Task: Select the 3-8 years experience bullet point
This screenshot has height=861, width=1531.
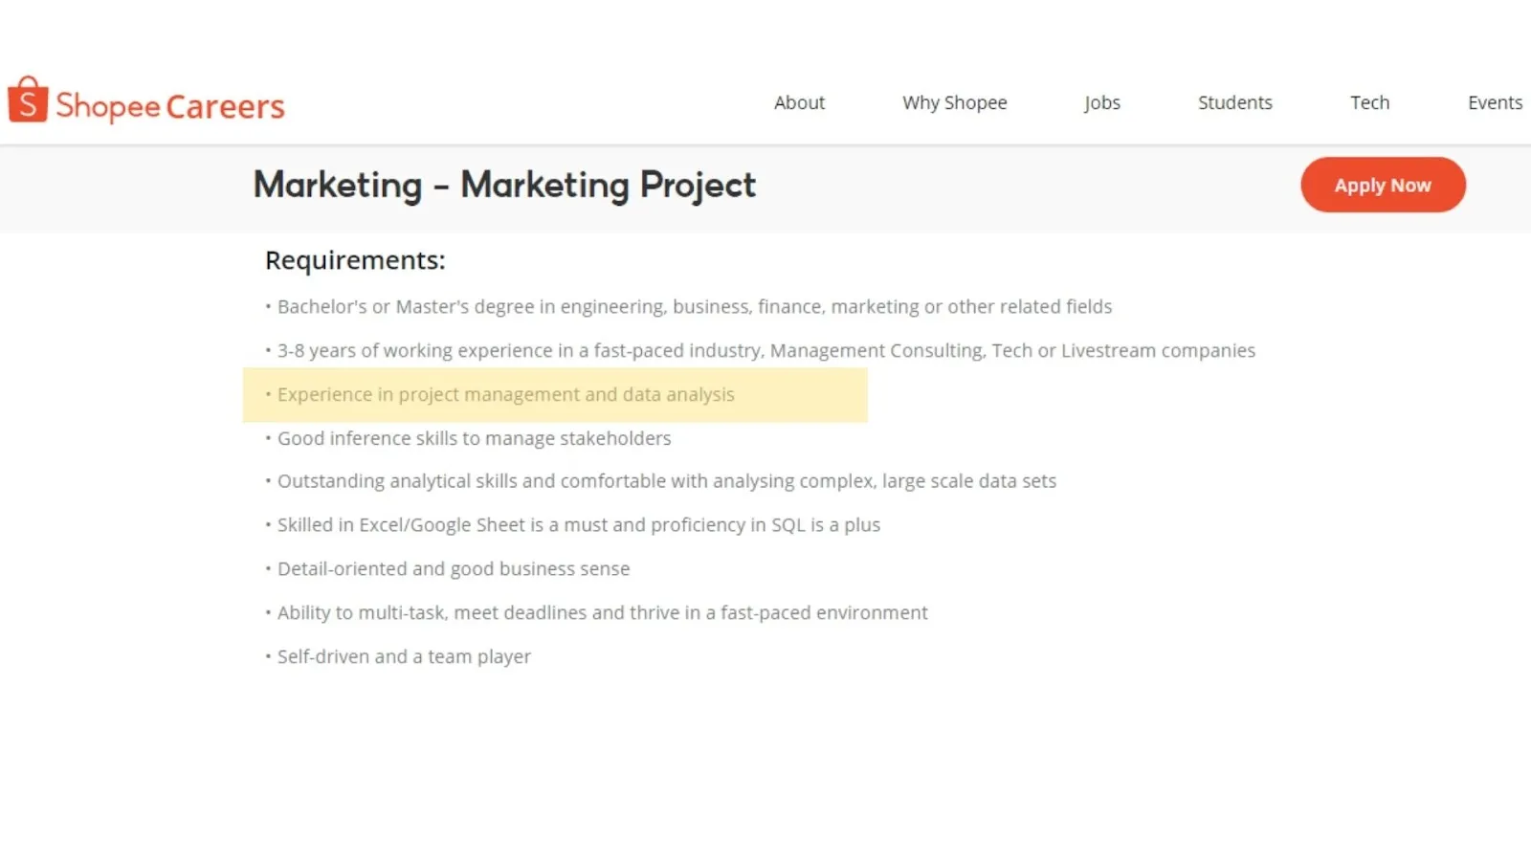Action: (x=765, y=350)
